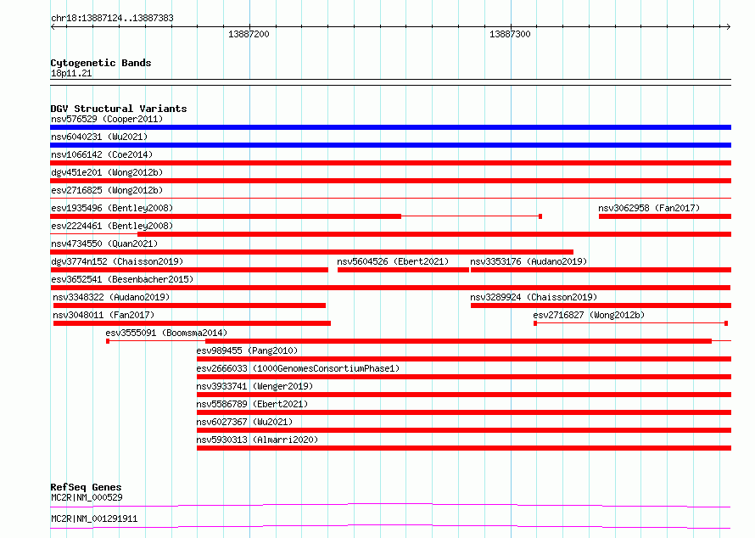Click variant nsv3062958 (Fan2017) label
This screenshot has height=538, width=755.
(x=649, y=208)
